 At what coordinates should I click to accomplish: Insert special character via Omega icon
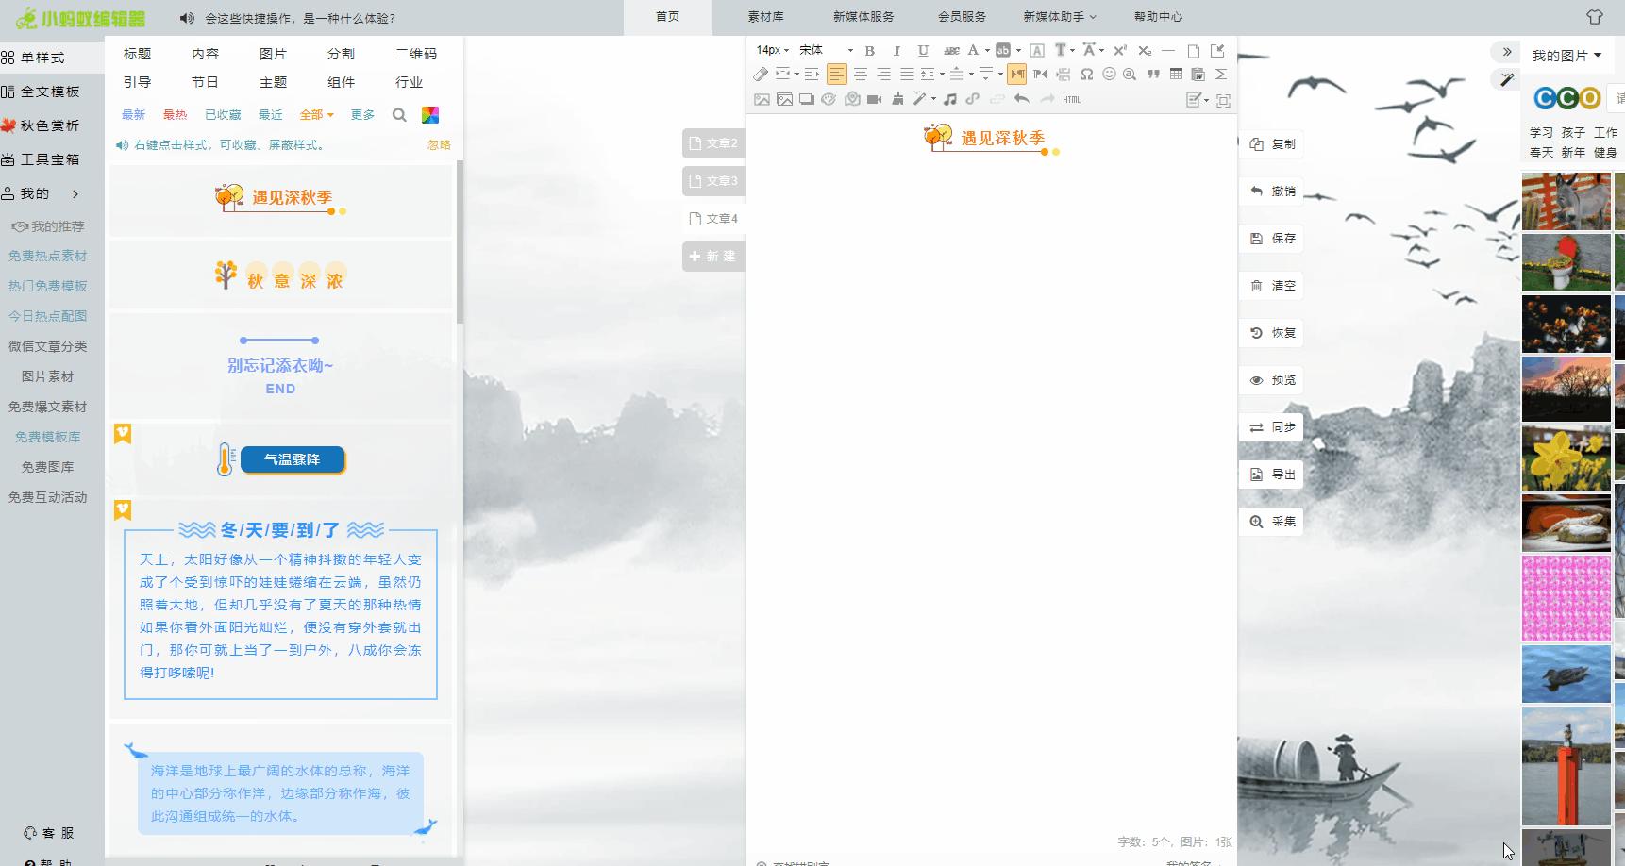click(1087, 74)
